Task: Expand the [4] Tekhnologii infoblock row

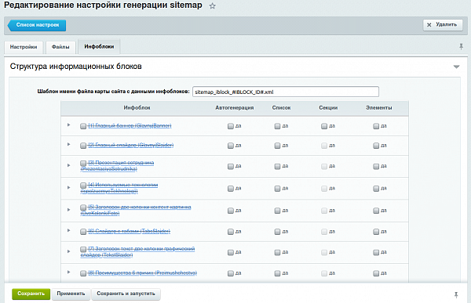Action: click(x=69, y=187)
